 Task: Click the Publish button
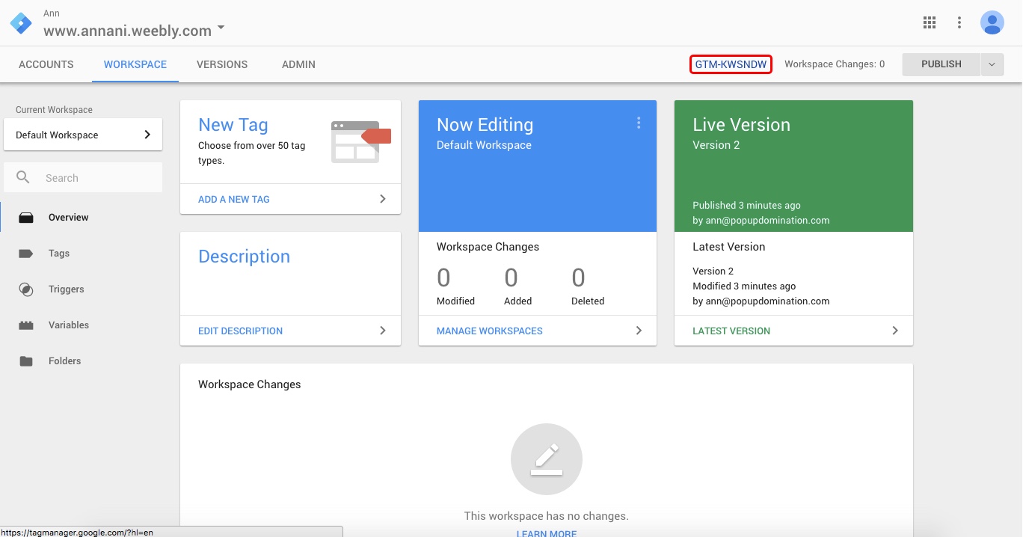click(x=941, y=64)
